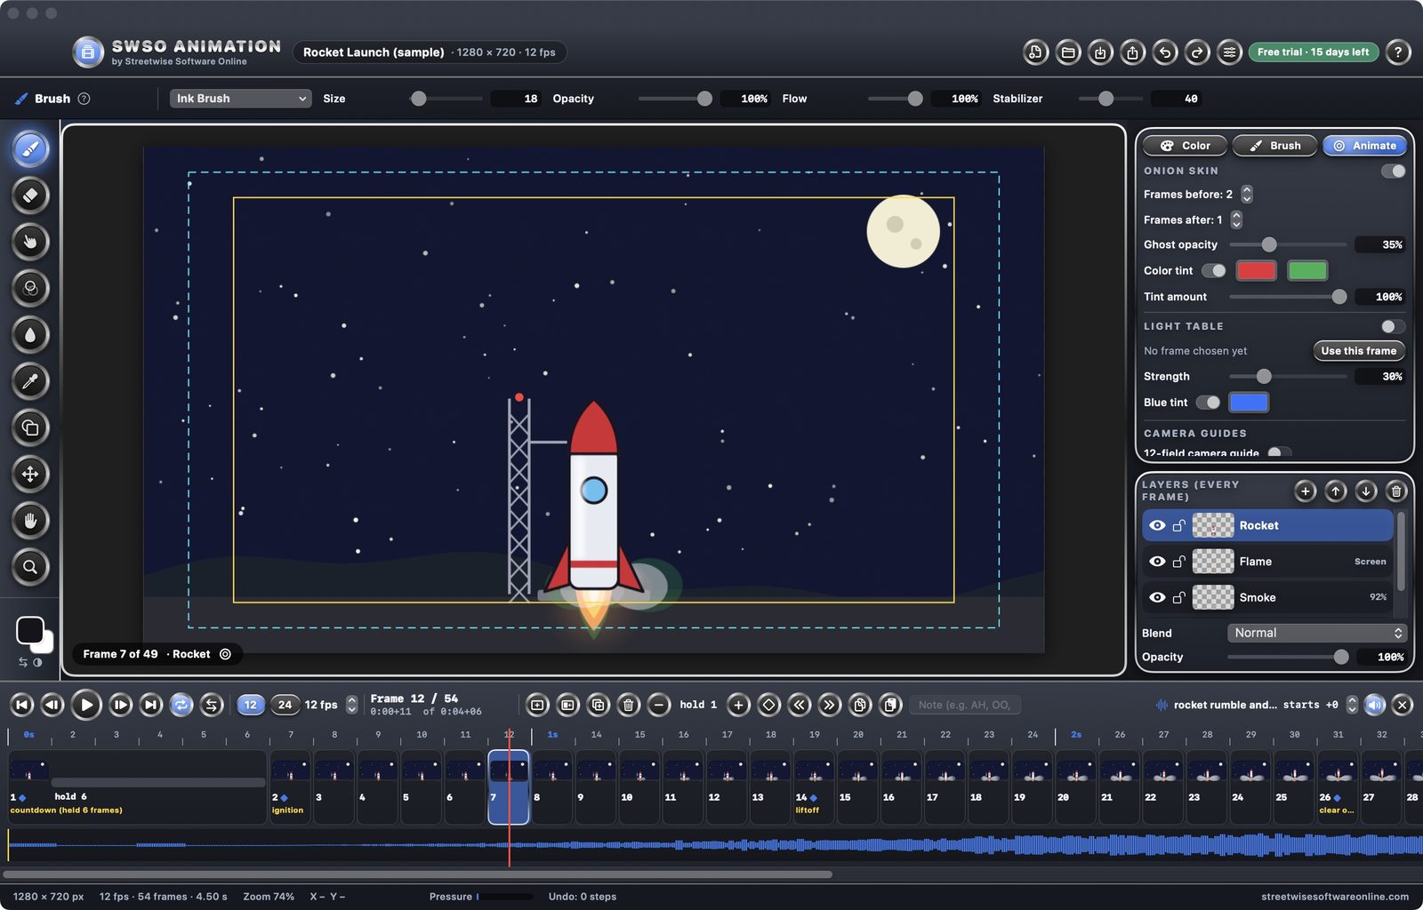Viewport: 1423px width, 910px height.
Task: Select the Eraser tool
Action: point(30,196)
